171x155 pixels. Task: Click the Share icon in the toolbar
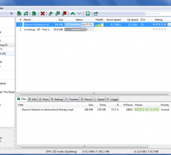click(x=96, y=13)
